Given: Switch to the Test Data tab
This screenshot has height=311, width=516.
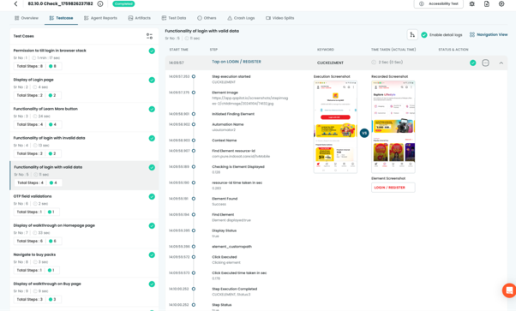Looking at the screenshot, I should [174, 18].
